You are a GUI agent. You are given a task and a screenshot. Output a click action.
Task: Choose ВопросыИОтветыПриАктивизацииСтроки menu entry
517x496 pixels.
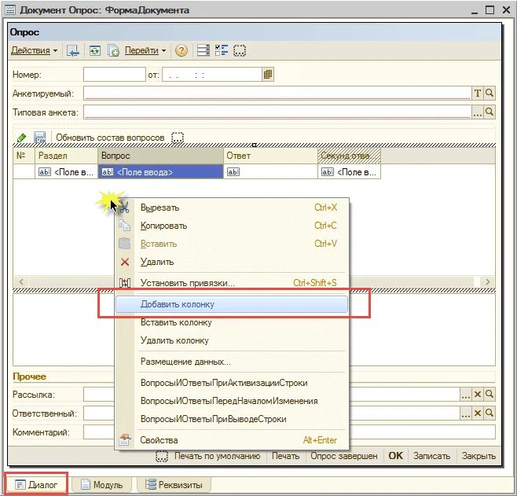[x=232, y=383]
